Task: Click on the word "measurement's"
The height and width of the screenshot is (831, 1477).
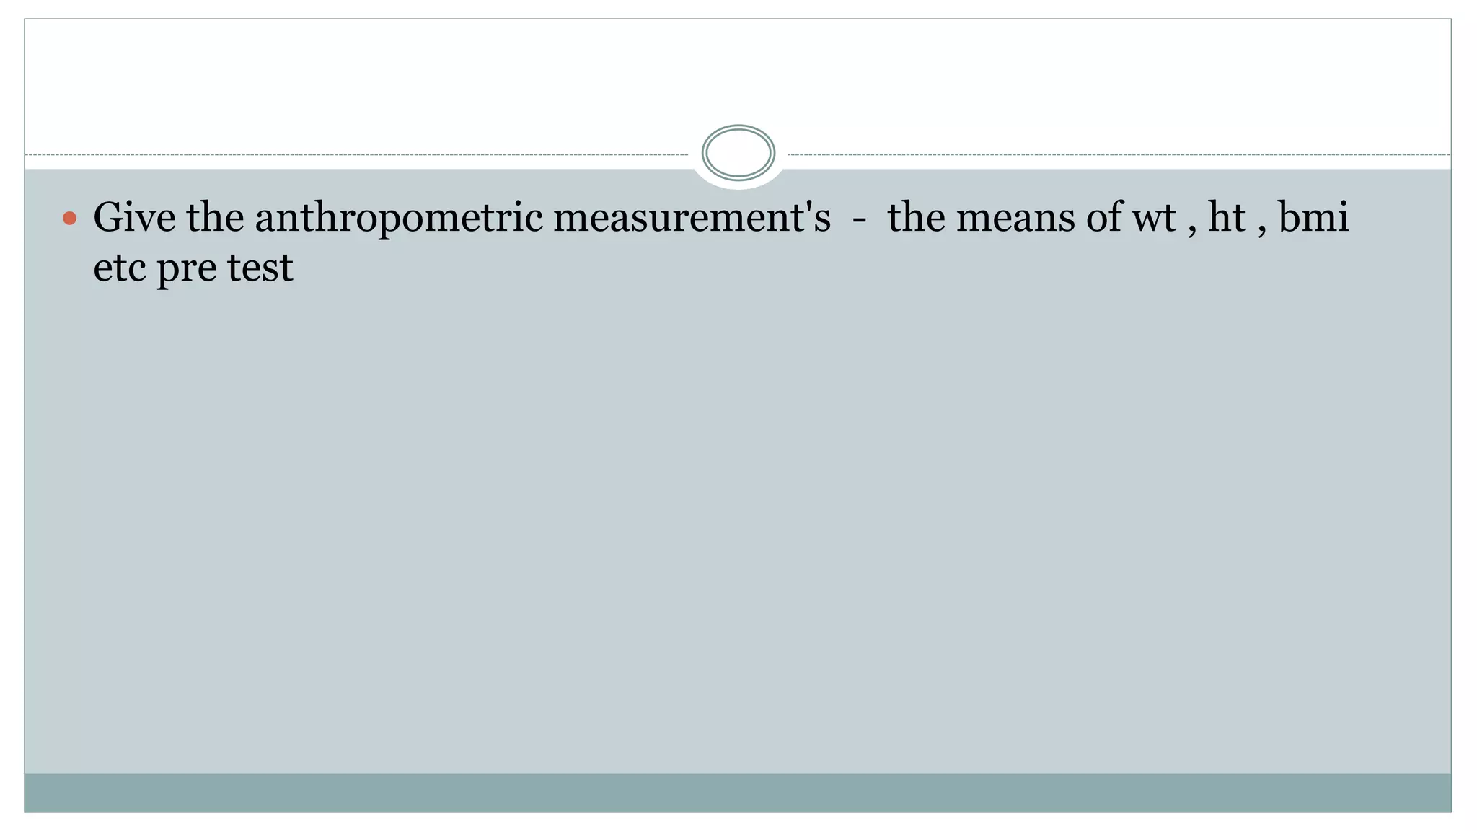Action: coord(692,216)
